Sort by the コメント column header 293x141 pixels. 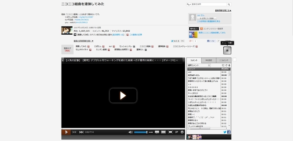coord(204,69)
